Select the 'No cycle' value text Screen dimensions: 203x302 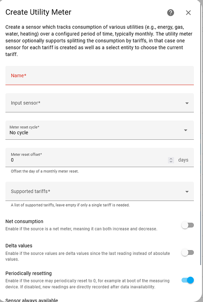click(19, 133)
